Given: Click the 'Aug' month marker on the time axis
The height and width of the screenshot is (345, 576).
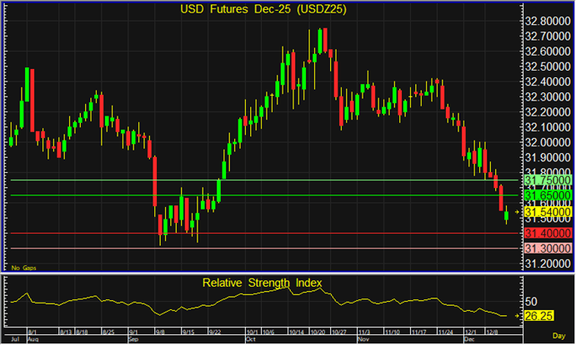Looking at the screenshot, I should pyautogui.click(x=33, y=340).
